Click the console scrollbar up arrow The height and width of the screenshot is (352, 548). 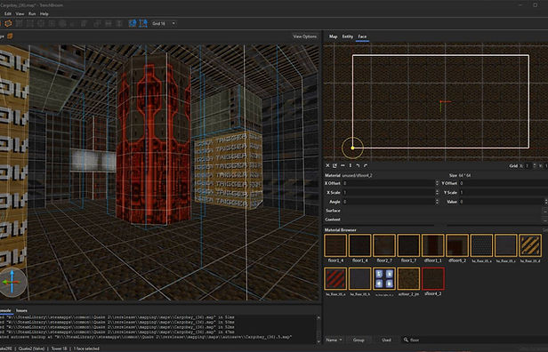coord(318,317)
